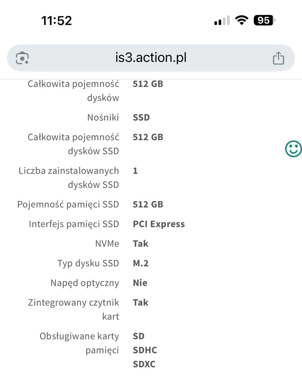This screenshot has width=302, height=382.
Task: Click the Pojemność pamięci SSD label
Action: (68, 204)
